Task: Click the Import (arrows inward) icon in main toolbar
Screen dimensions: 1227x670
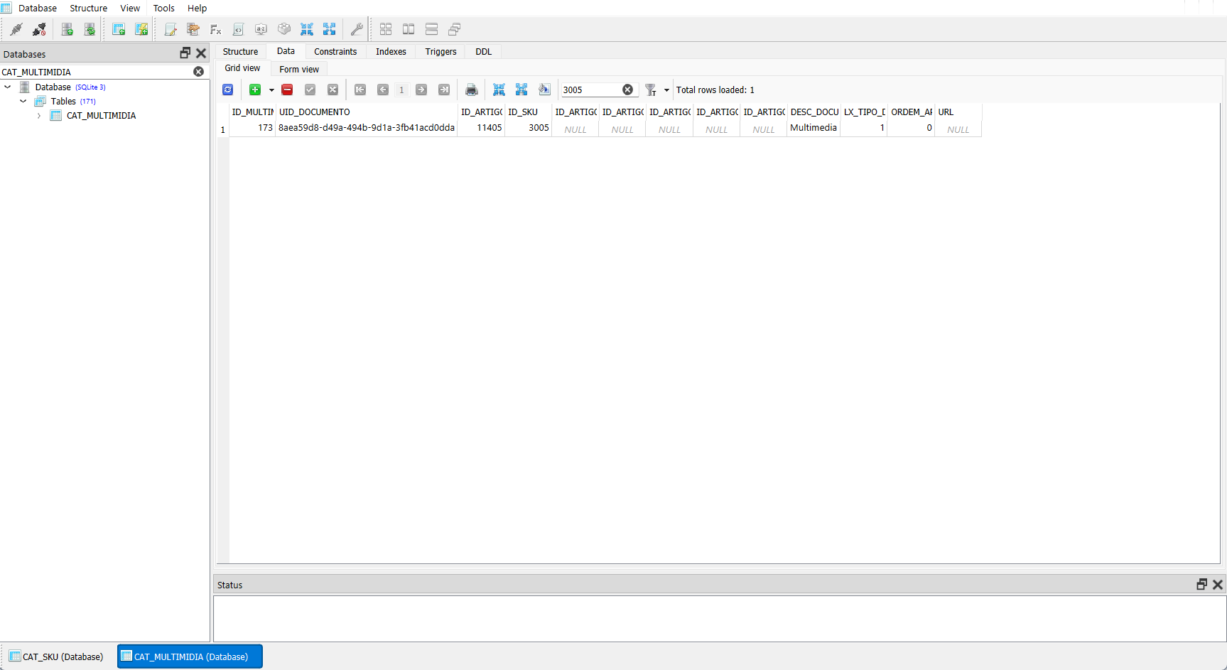Action: tap(307, 29)
